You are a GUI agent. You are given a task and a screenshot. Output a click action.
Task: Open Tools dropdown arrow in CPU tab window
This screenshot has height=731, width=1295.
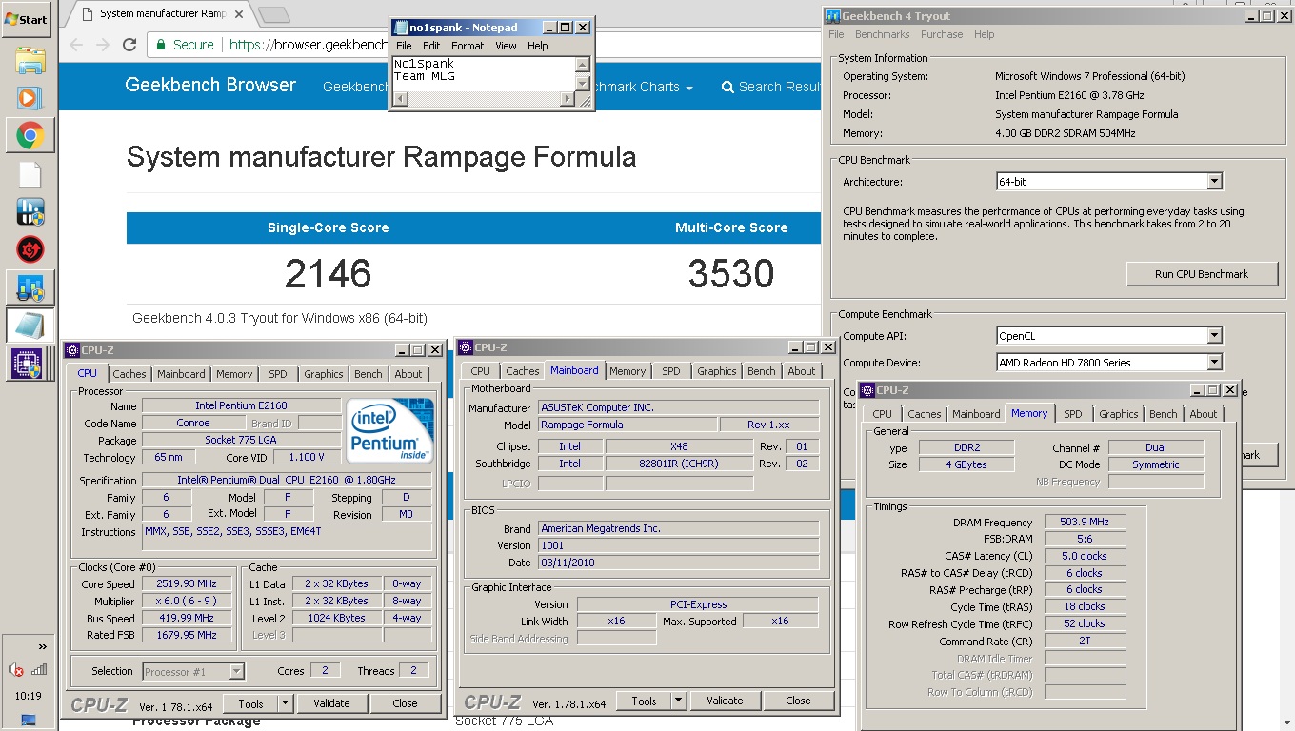285,703
